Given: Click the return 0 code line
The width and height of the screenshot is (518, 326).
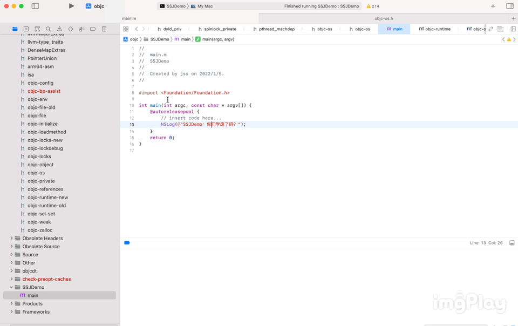Looking at the screenshot, I should coord(162,138).
